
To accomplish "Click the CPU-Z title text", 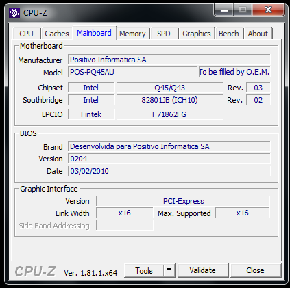I will [35, 13].
